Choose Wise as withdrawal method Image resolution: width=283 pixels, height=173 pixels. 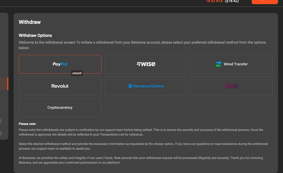(146, 64)
